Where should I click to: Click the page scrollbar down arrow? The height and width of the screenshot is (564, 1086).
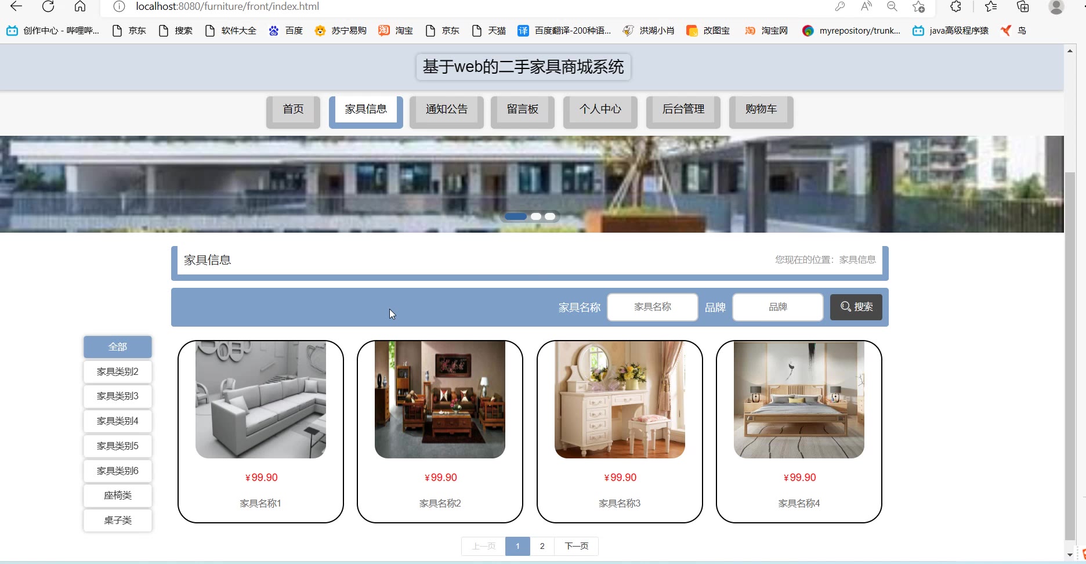1070,555
